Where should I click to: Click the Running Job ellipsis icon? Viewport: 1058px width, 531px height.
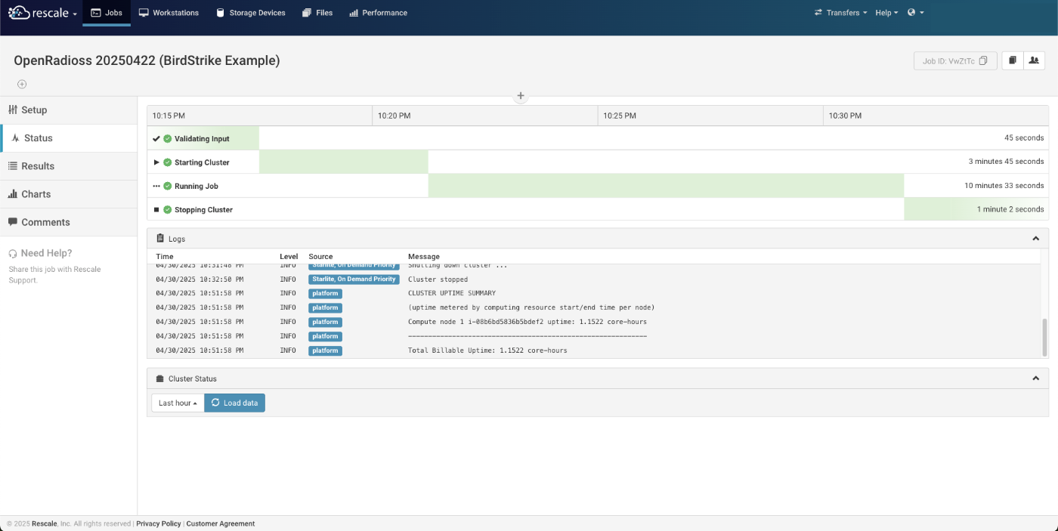click(156, 186)
